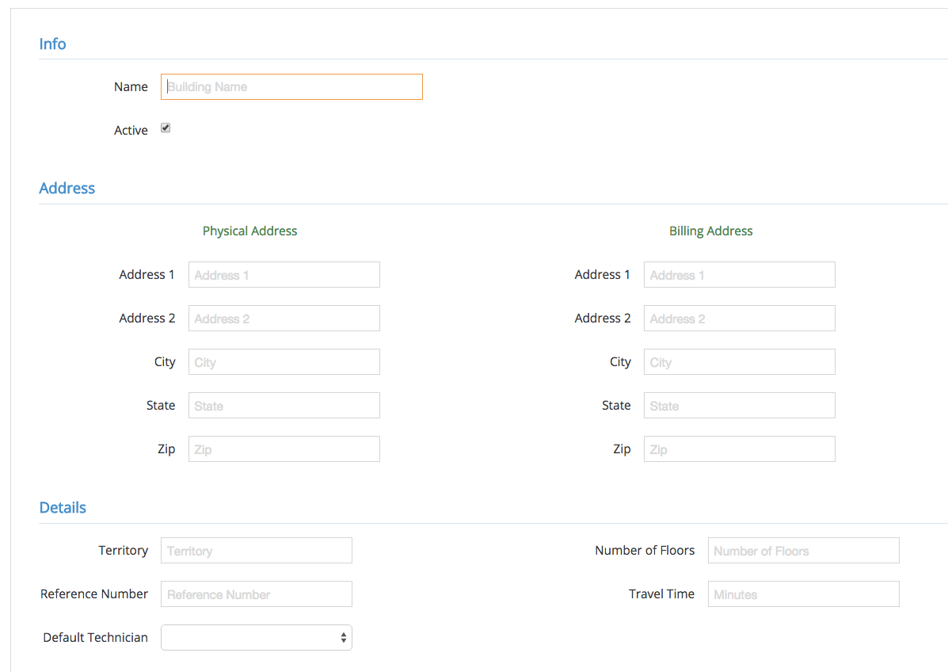Click the Address section heading
Screen dimensions: 948x672
[x=67, y=188]
